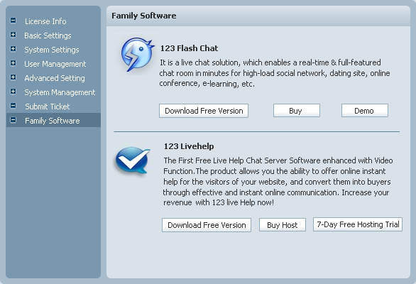The image size is (416, 284).
Task: Download Free Version of 123 Flash Chat
Action: [204, 111]
